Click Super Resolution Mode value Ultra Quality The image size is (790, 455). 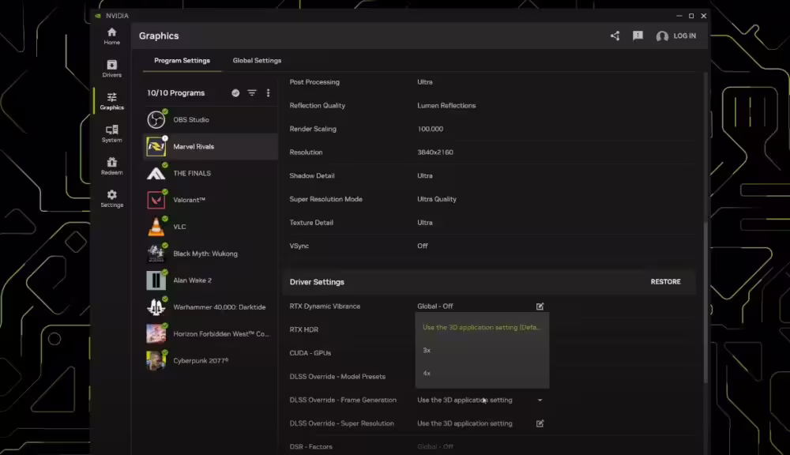437,199
